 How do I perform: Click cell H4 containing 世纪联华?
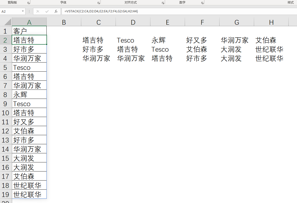[271, 58]
